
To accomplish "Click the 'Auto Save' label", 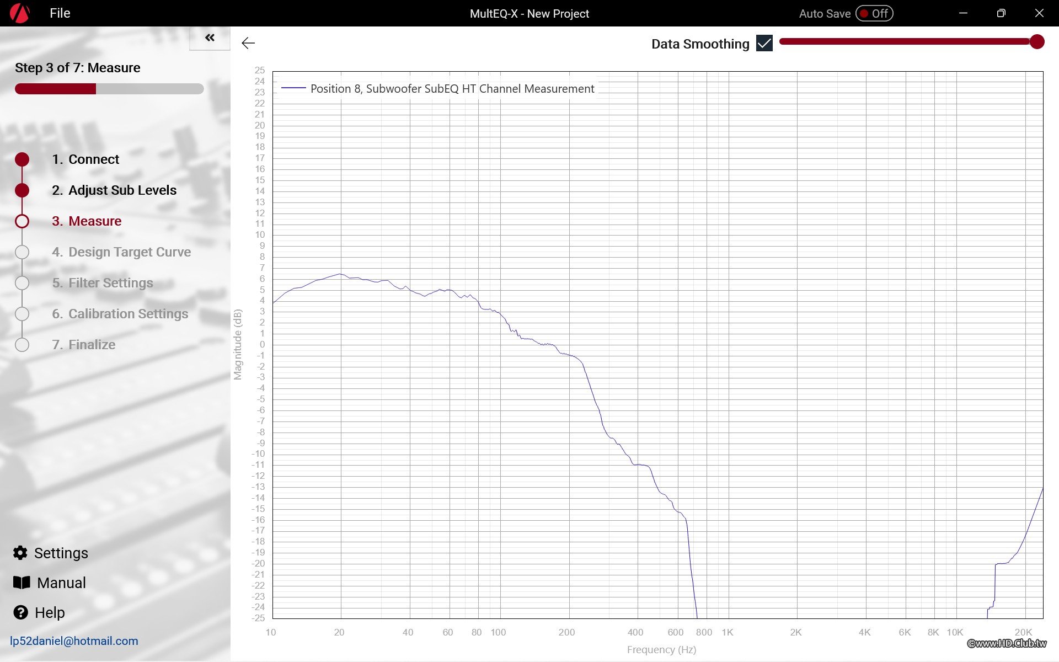I will [825, 14].
